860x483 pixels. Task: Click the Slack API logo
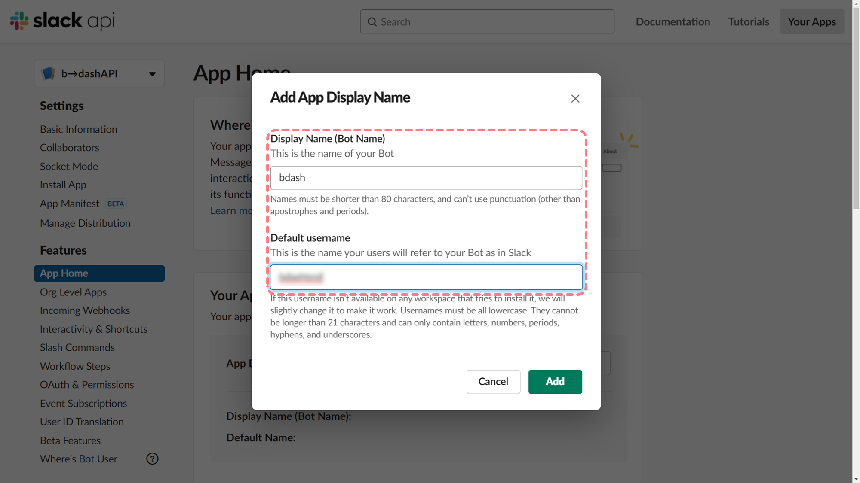pos(62,21)
